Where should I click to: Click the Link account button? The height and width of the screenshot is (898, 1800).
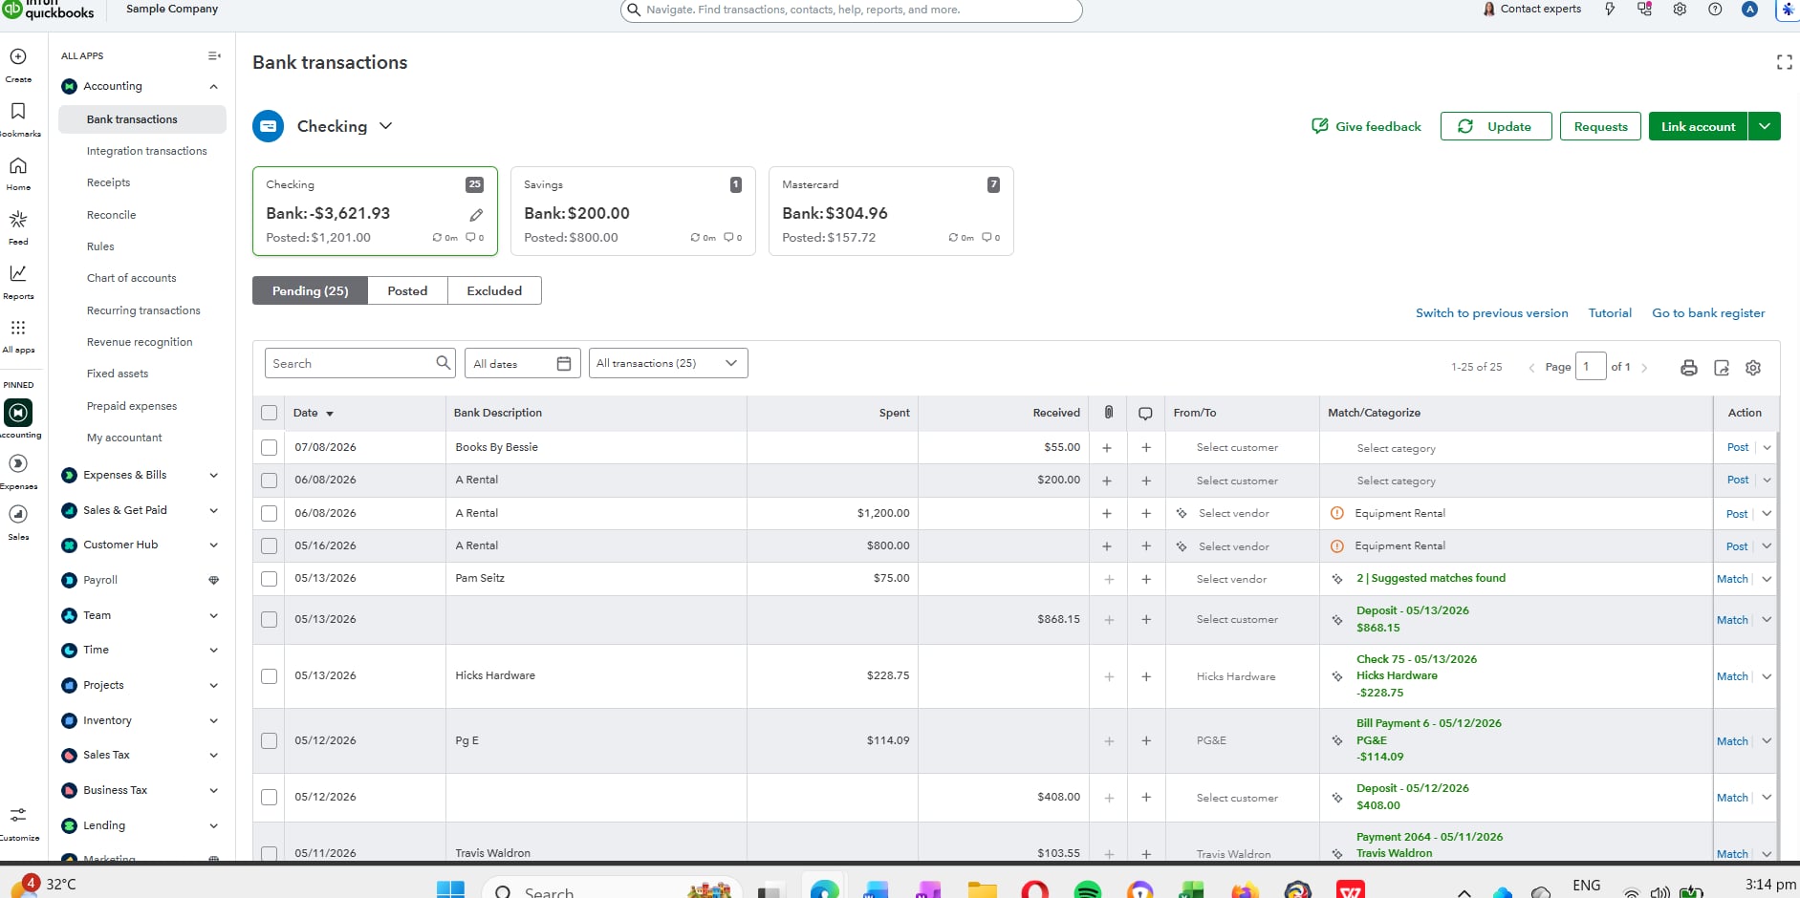pos(1698,126)
